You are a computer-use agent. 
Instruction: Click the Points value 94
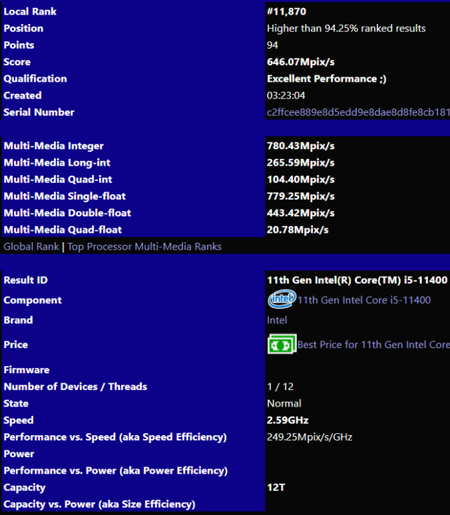tap(272, 45)
